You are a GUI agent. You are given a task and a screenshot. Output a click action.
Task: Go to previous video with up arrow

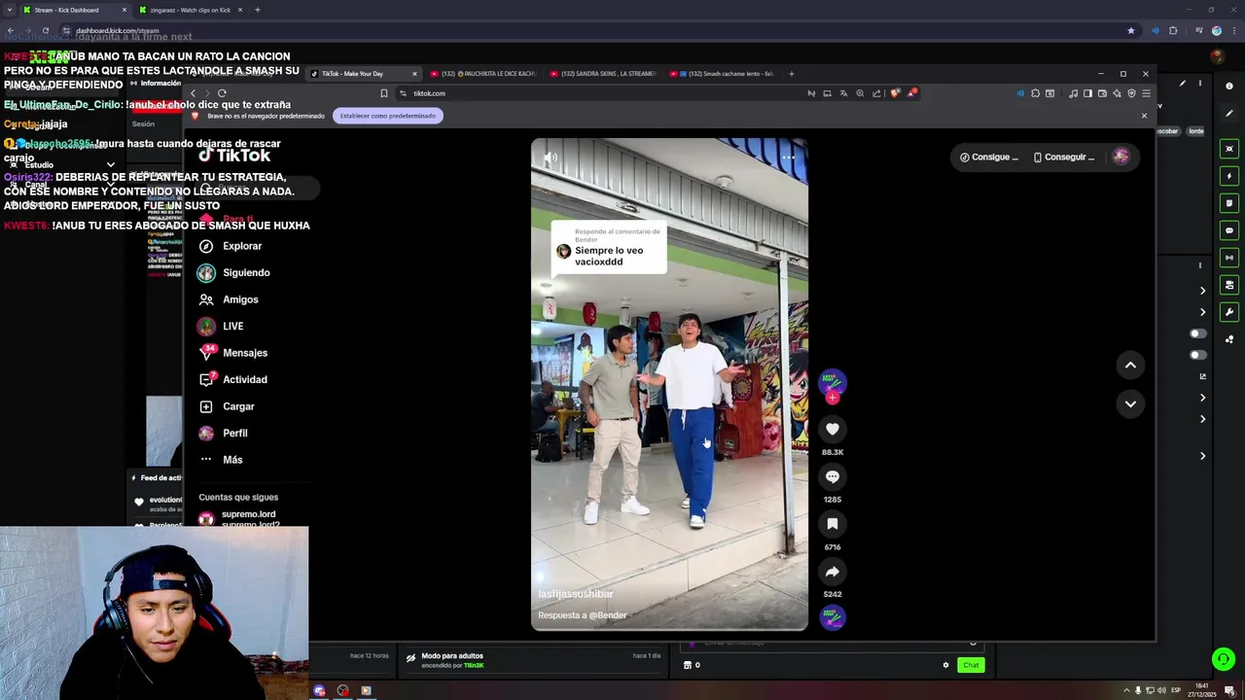pos(1130,365)
